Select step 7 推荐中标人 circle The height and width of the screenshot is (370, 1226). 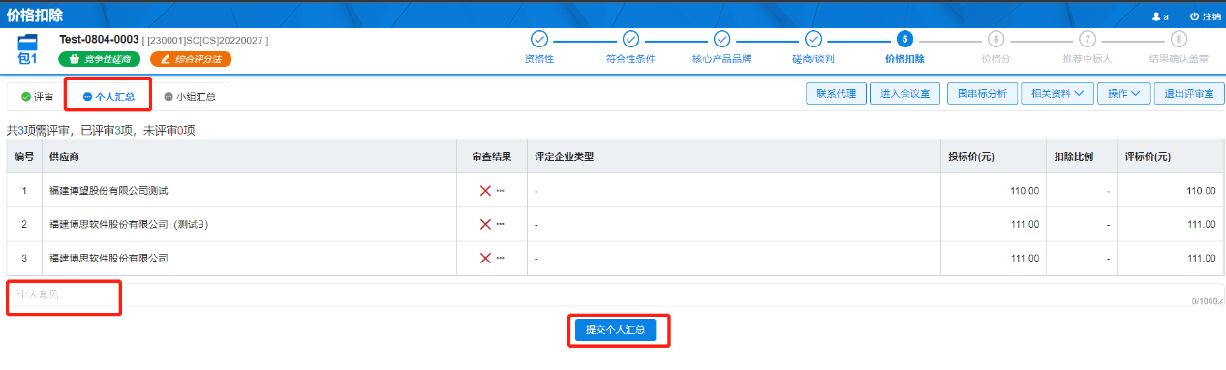point(1088,39)
